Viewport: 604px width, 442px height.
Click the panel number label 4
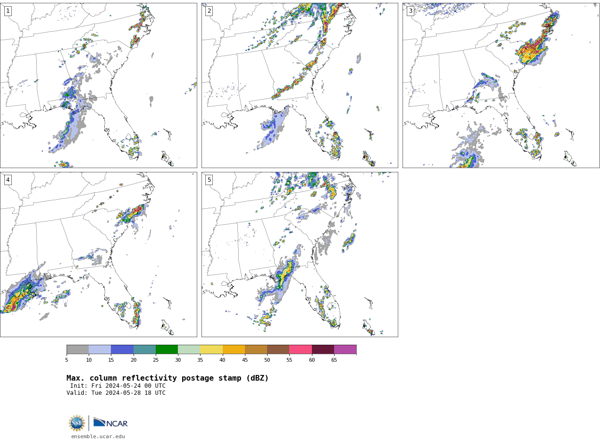[x=8, y=180]
